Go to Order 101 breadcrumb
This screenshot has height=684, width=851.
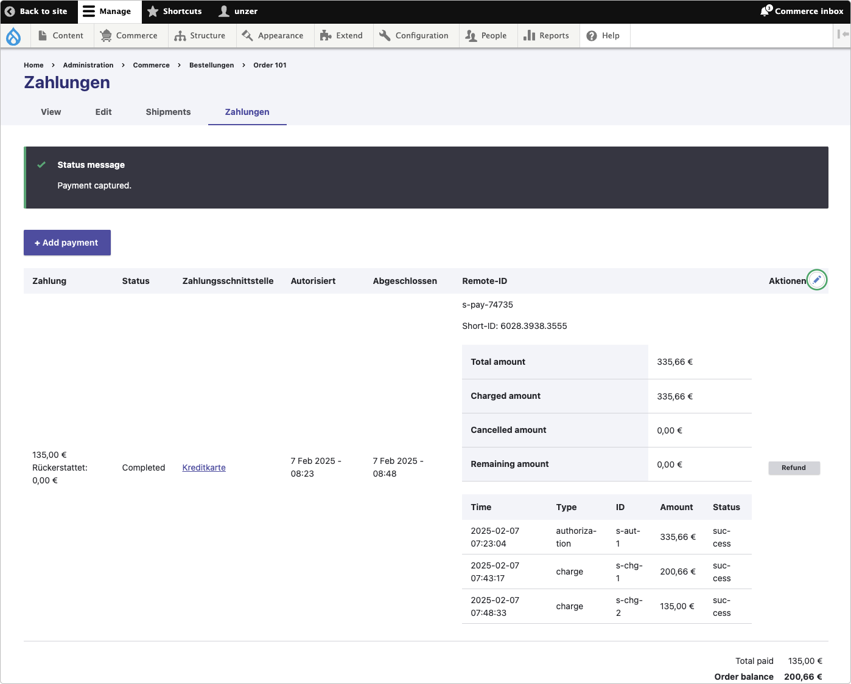270,65
